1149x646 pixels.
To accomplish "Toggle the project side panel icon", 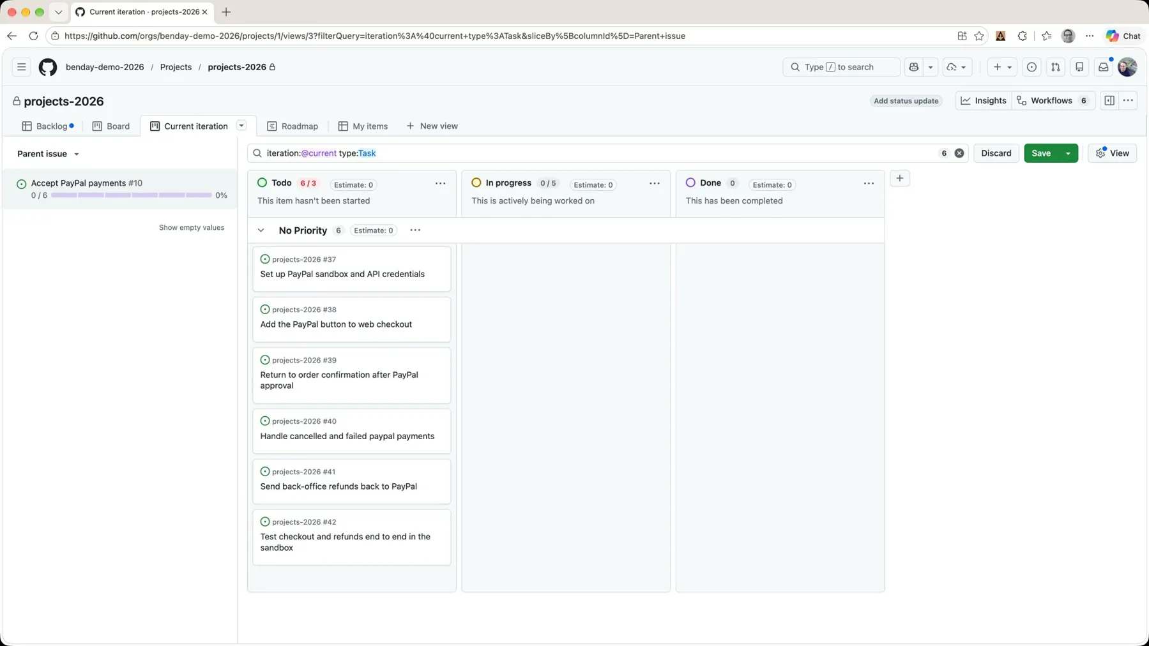I will tap(1109, 101).
